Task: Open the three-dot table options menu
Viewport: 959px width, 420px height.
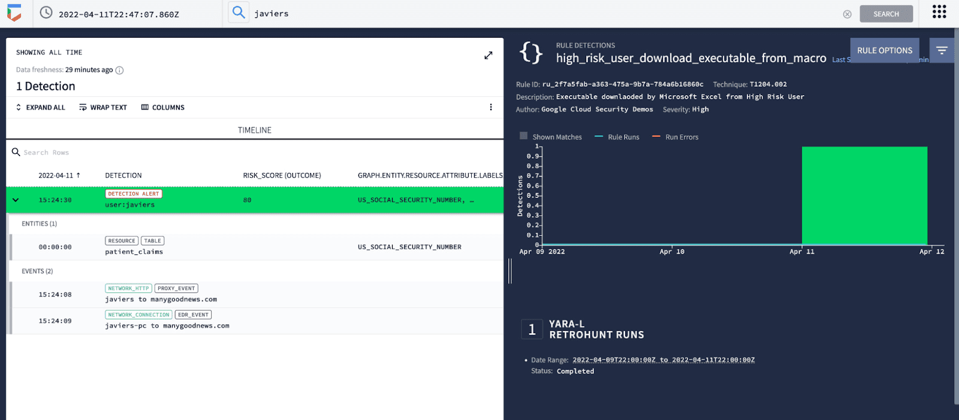Action: pyautogui.click(x=491, y=107)
